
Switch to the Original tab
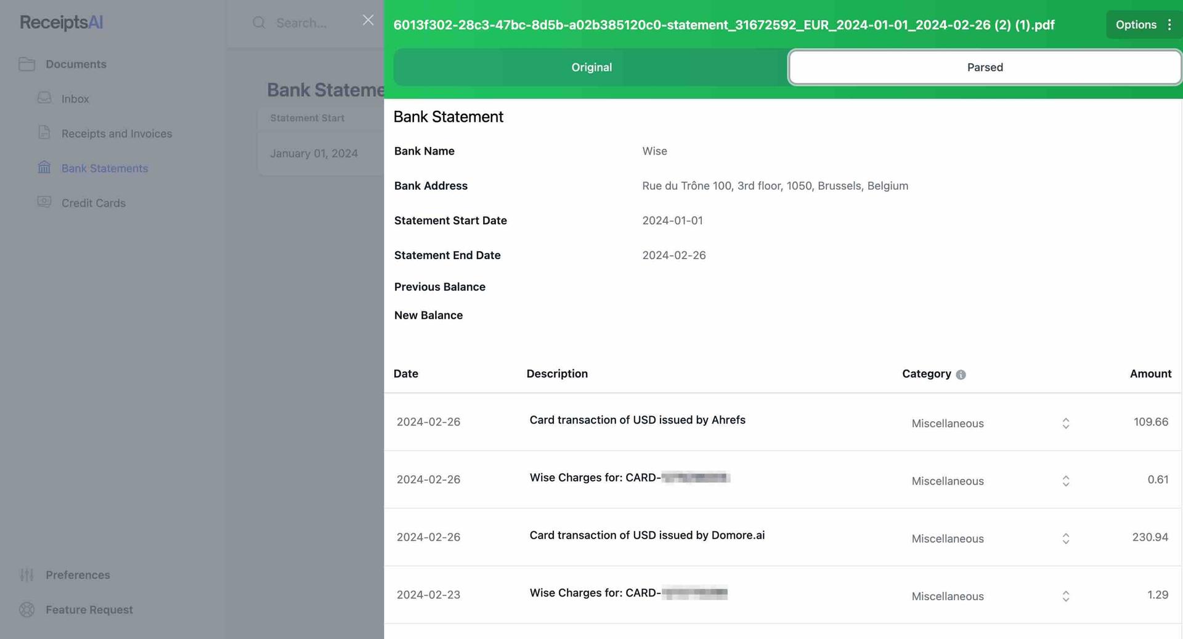point(591,67)
